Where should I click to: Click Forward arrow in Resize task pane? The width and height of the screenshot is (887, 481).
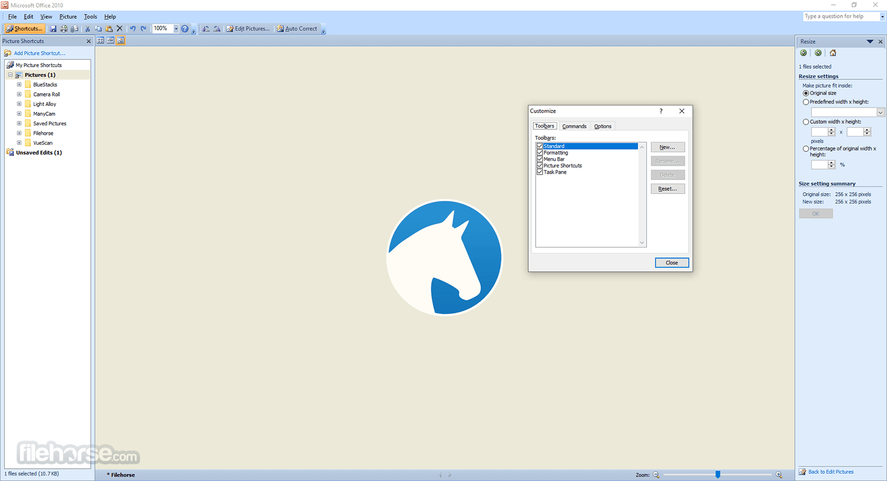[x=818, y=53]
